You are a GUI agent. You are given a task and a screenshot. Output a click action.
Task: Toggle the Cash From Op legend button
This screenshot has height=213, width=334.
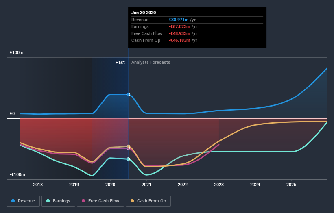click(148, 201)
